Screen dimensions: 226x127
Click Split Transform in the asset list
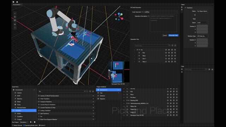click(44, 114)
